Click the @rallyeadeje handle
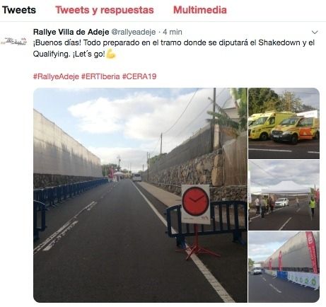 pyautogui.click(x=134, y=32)
